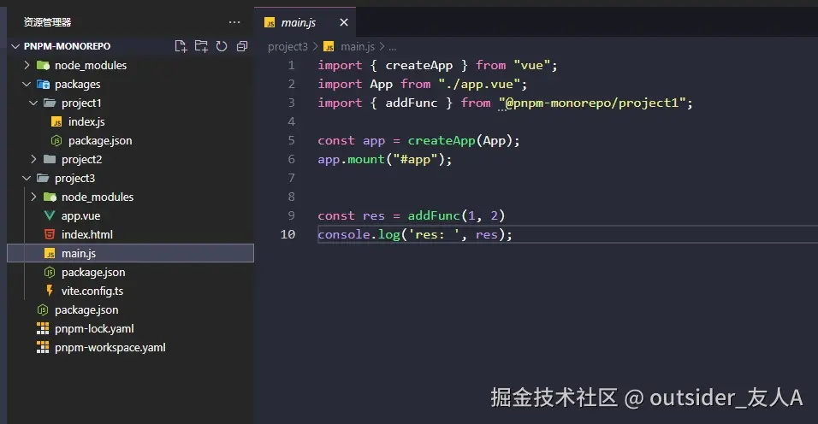
Task: Click the YAML grid icon beside pnpm-workspace.yaml
Action: coord(43,347)
